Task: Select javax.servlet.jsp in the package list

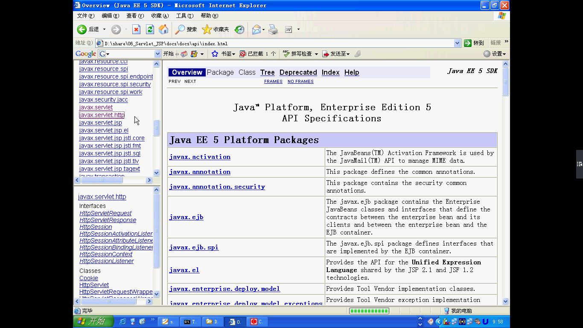Action: tap(101, 123)
